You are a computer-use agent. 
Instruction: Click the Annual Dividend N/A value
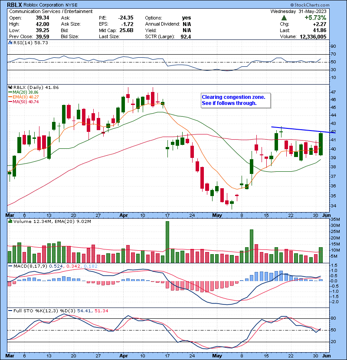(x=187, y=24)
